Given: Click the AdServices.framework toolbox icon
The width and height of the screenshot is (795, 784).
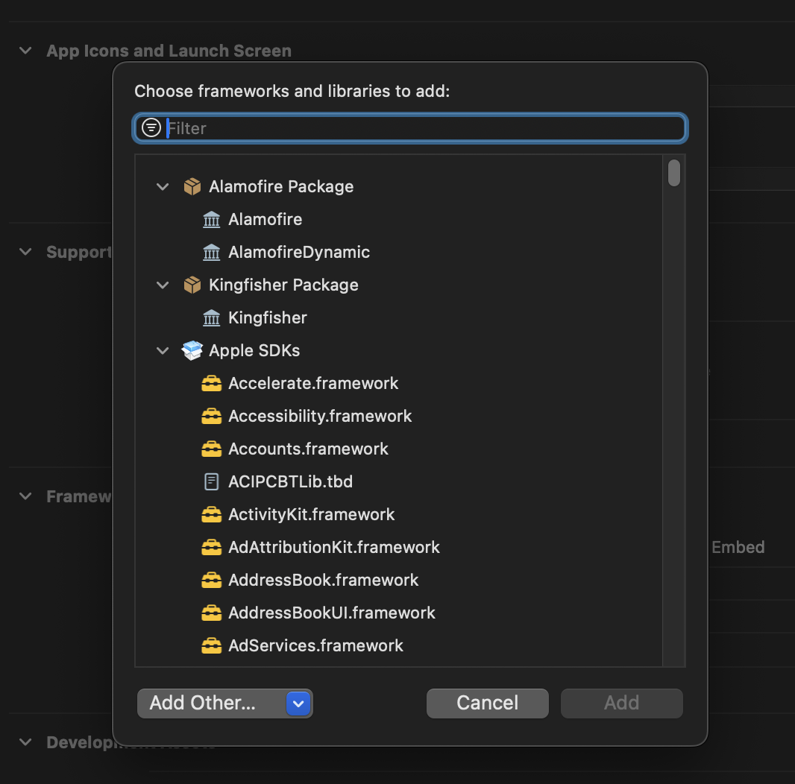Looking at the screenshot, I should click(211, 645).
